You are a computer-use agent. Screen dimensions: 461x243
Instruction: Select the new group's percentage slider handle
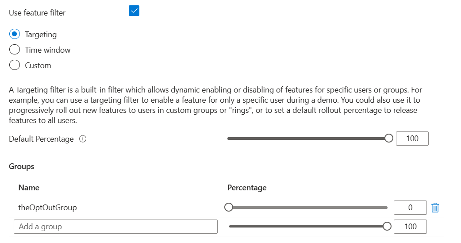click(387, 226)
